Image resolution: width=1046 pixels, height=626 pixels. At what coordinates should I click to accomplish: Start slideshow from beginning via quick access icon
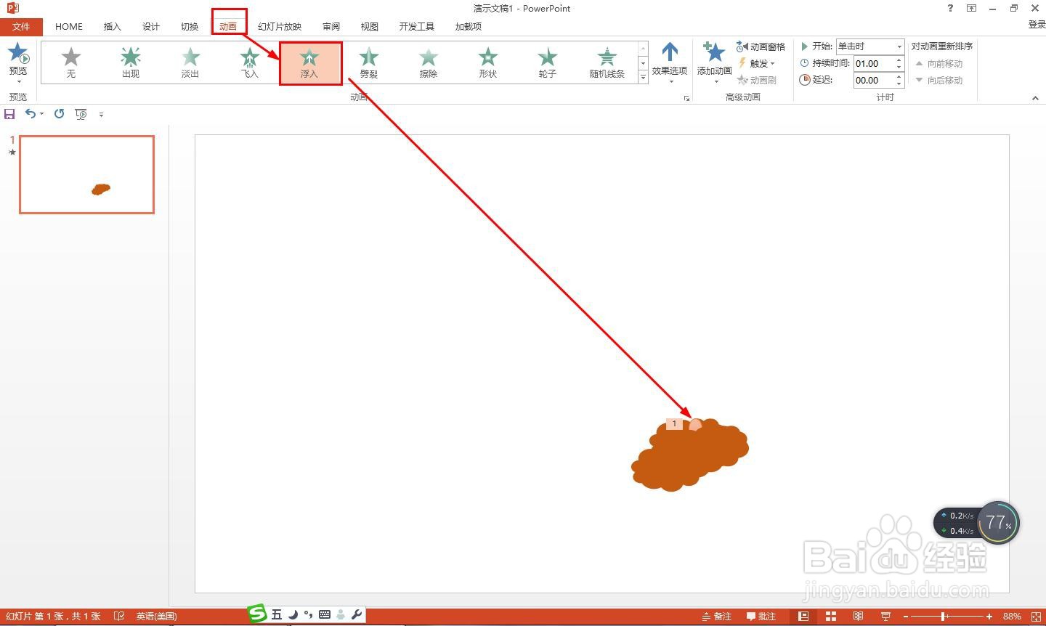tap(81, 114)
